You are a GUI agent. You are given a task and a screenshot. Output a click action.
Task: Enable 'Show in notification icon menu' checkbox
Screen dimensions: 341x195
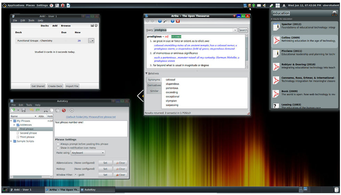(58, 148)
